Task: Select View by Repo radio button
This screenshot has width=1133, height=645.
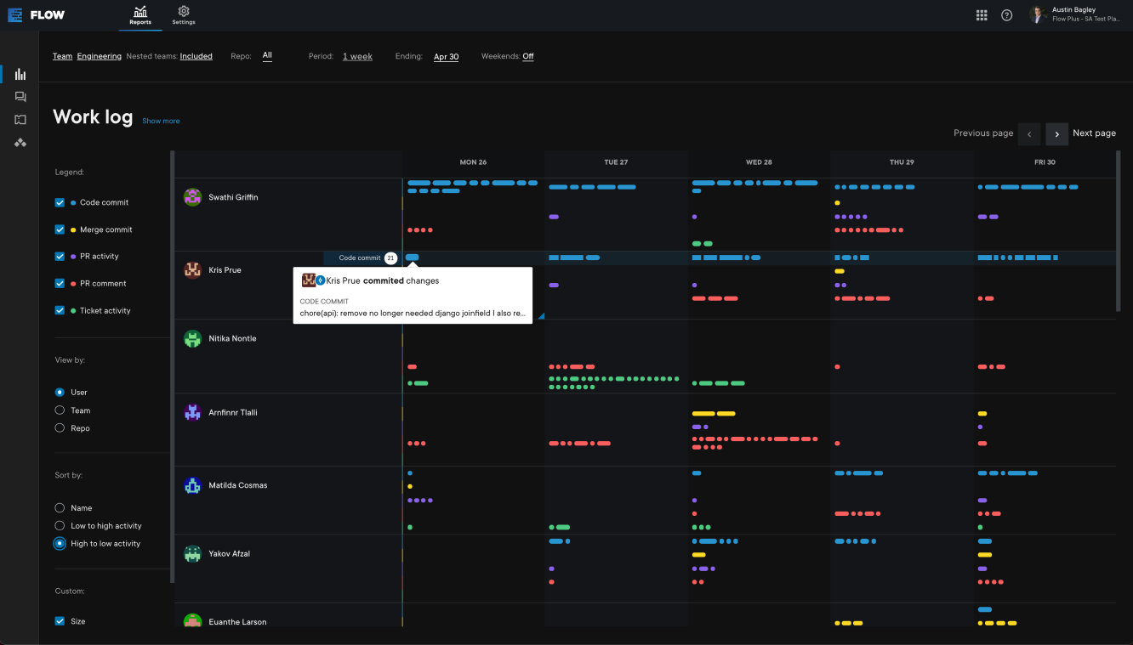Action: point(60,427)
